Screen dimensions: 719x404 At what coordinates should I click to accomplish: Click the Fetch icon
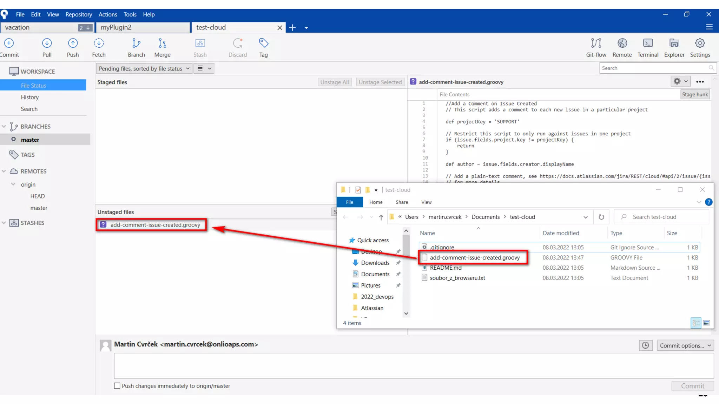point(99,43)
